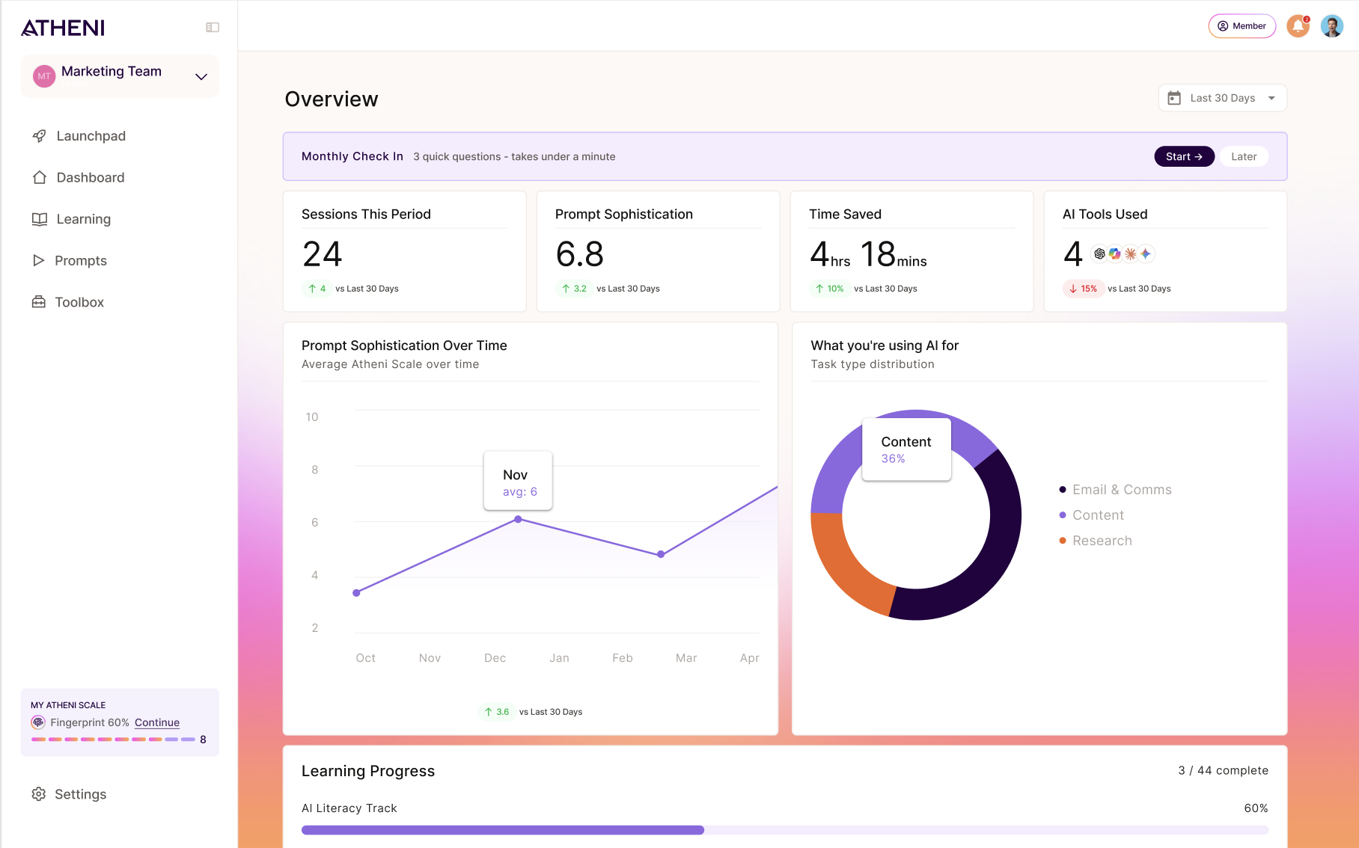Click the My Atheni Scale progress bar
This screenshot has height=848, width=1359.
(113, 740)
